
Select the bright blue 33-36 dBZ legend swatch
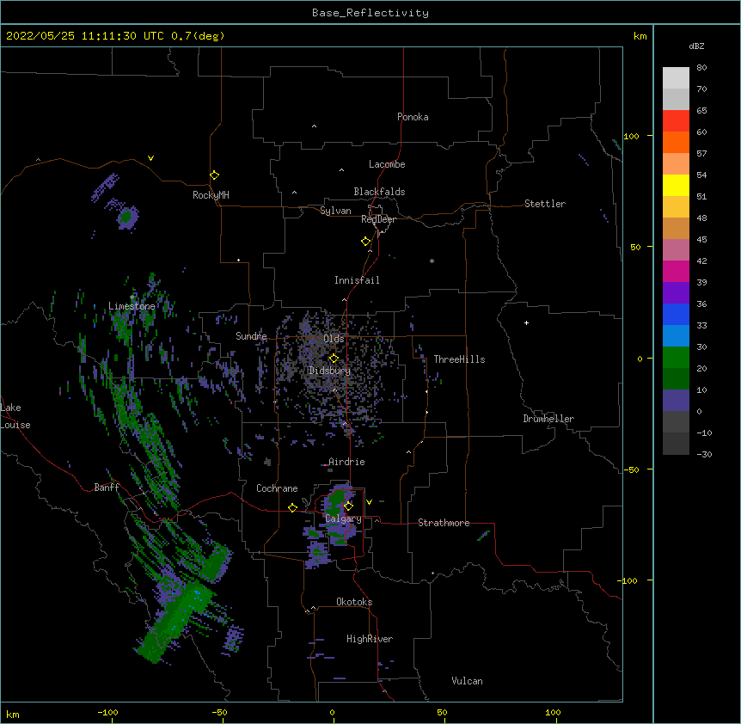(676, 314)
